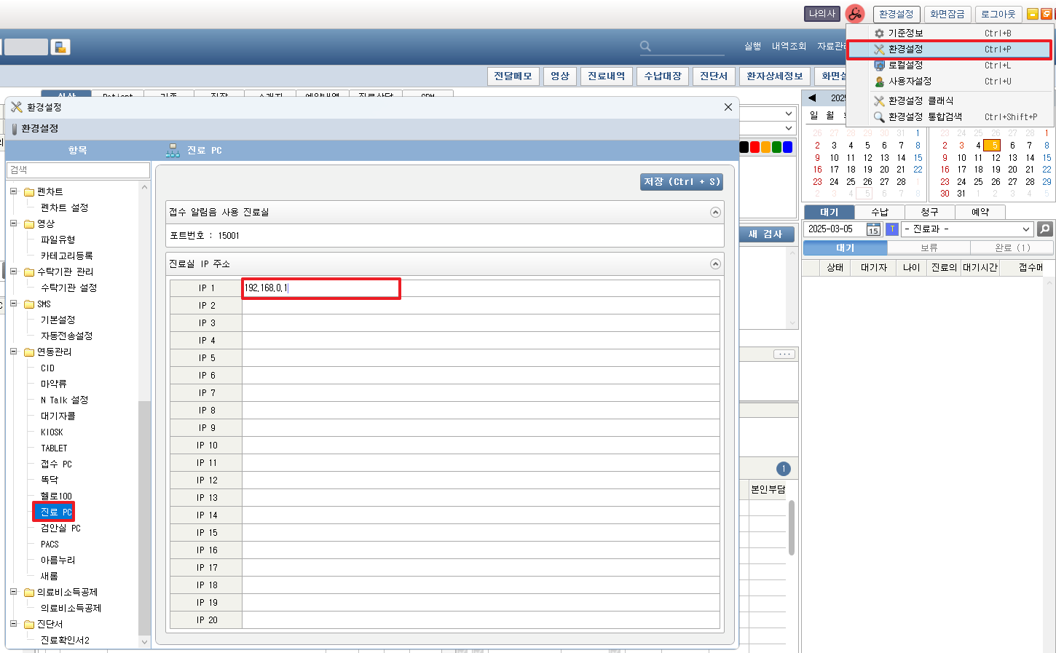Select 접수 PC in settings tree
The image size is (1056, 653).
coord(56,464)
